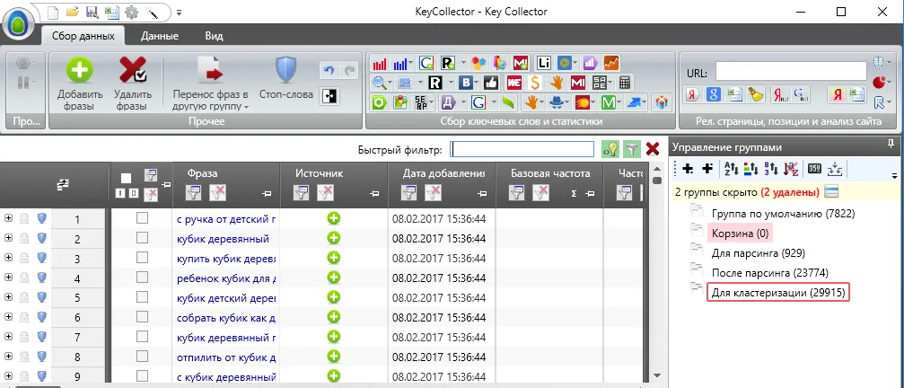904x388 pixels.
Task: Click the red bar chart Wordstat icon
Action: click(x=379, y=63)
